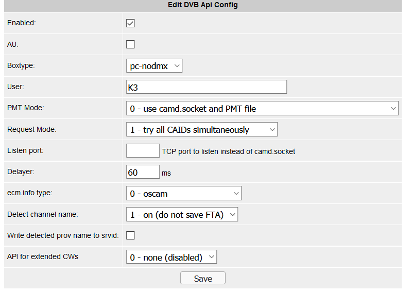This screenshot has width=411, height=292.
Task: Enable Write detected prov name to srvid
Action: pyautogui.click(x=130, y=235)
